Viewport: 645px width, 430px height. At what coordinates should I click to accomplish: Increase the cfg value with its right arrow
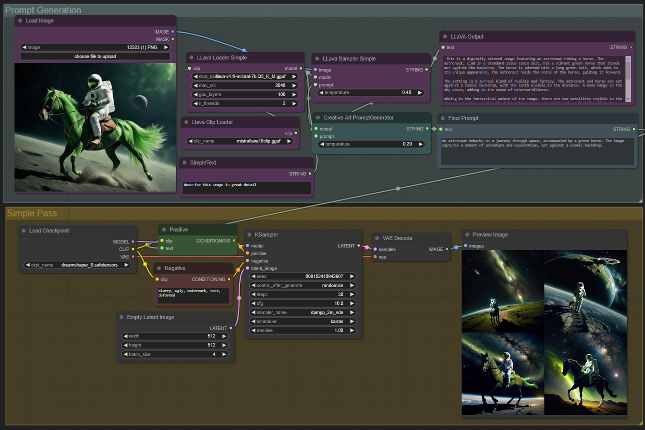click(352, 303)
